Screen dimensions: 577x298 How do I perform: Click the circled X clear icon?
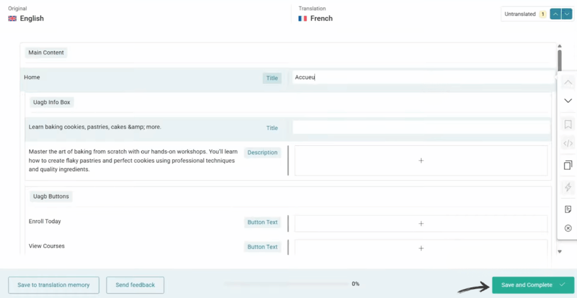(x=567, y=228)
